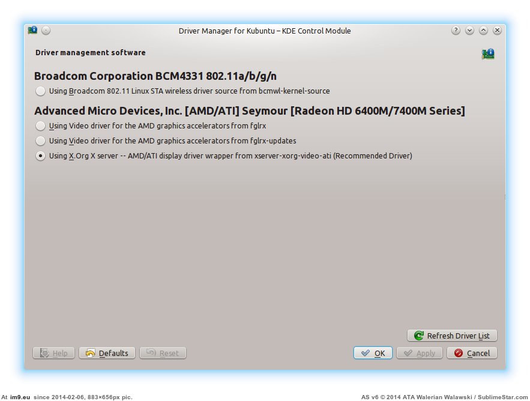Click the question mark help title bar button
This screenshot has height=401, width=530.
456,31
